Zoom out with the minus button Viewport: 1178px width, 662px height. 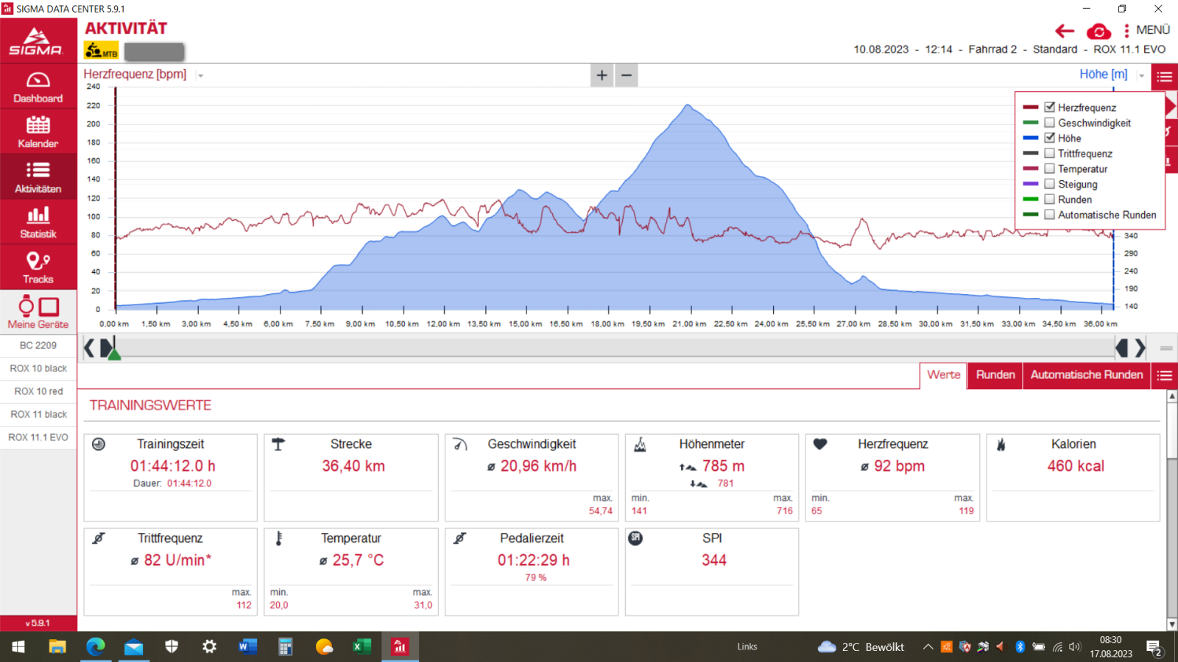coord(627,75)
